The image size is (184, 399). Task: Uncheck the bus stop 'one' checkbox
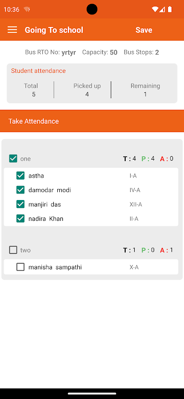pos(13,159)
